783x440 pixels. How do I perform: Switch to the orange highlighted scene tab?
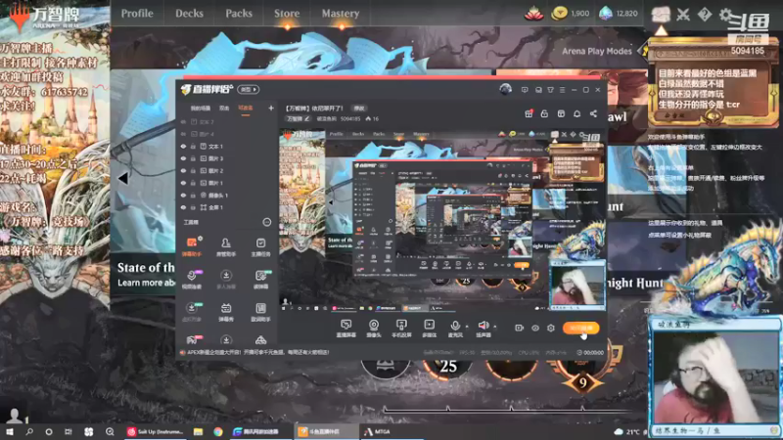246,108
